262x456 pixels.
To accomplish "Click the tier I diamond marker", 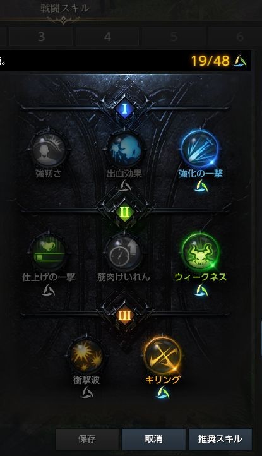I will (124, 109).
